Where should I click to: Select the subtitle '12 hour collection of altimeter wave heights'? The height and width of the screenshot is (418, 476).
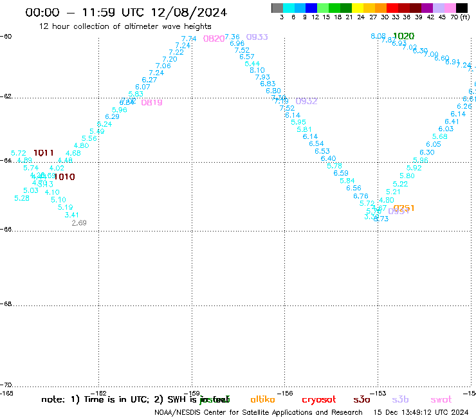tap(125, 26)
